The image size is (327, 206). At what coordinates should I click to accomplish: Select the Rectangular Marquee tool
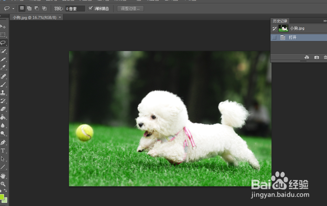tap(3, 35)
